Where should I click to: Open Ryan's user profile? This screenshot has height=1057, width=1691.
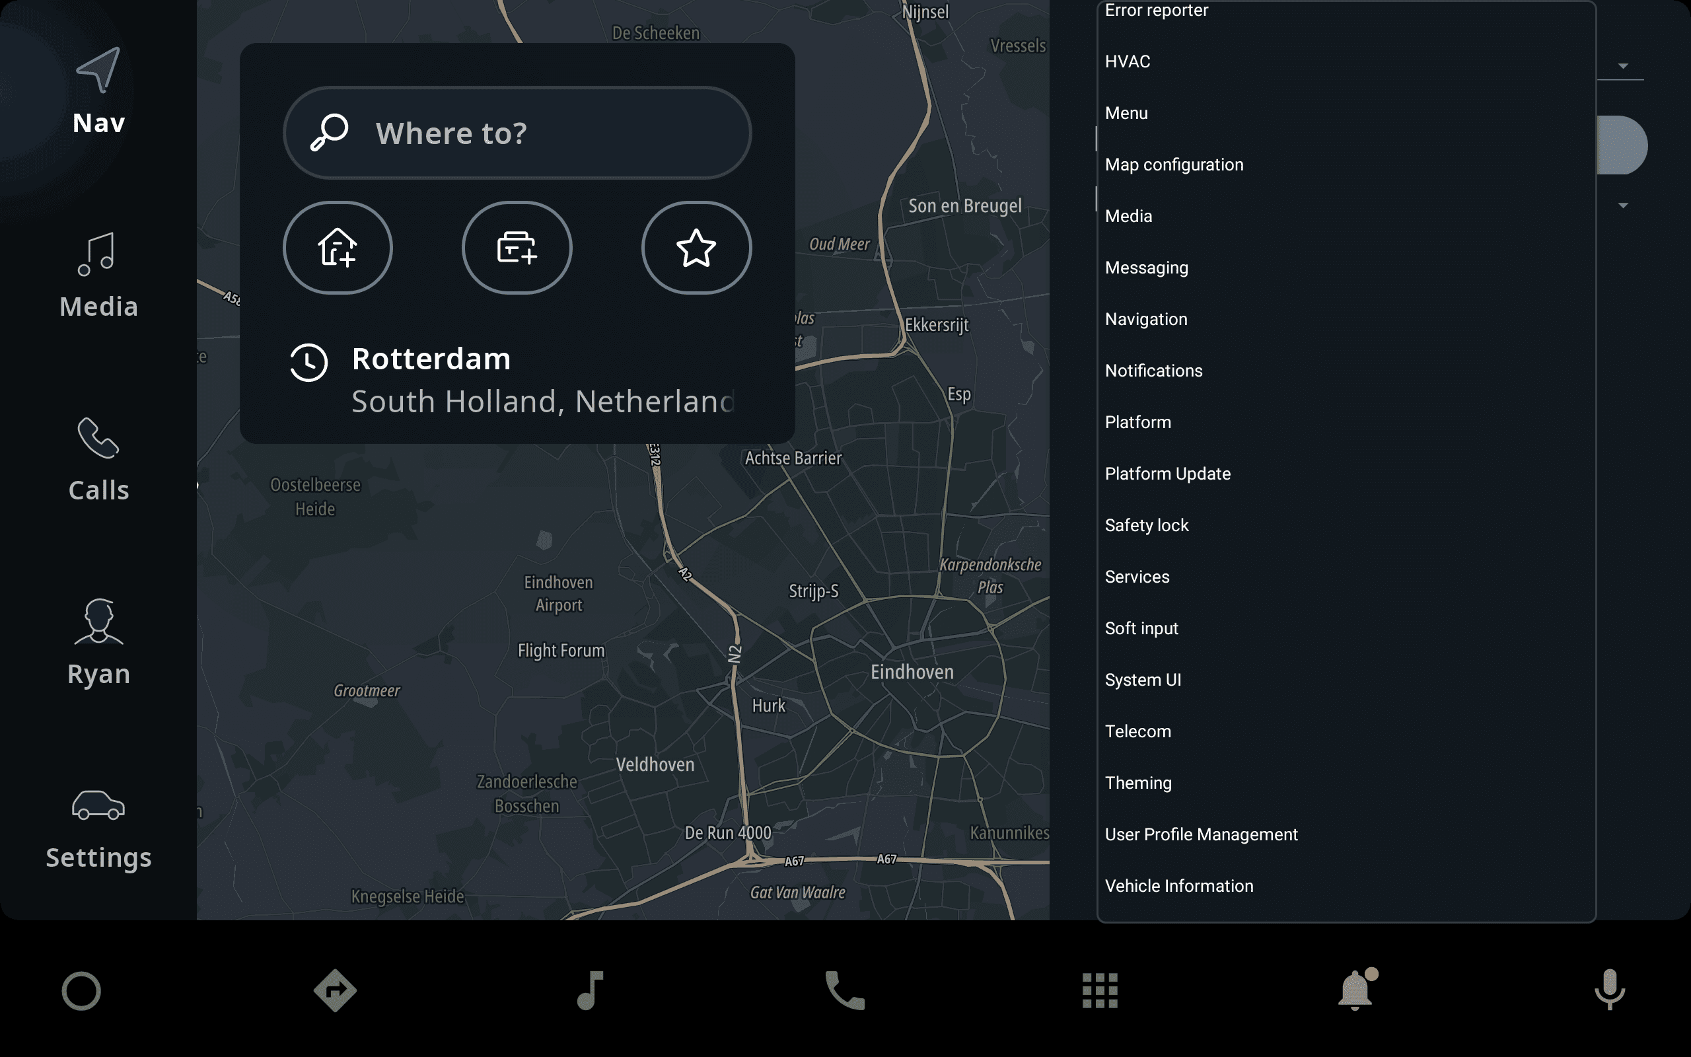tap(98, 643)
